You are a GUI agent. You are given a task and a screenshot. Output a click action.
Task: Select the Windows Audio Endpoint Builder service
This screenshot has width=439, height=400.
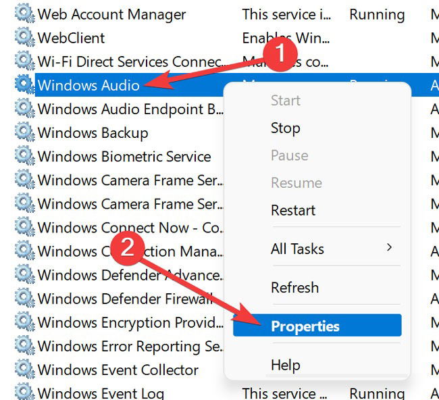click(x=130, y=109)
